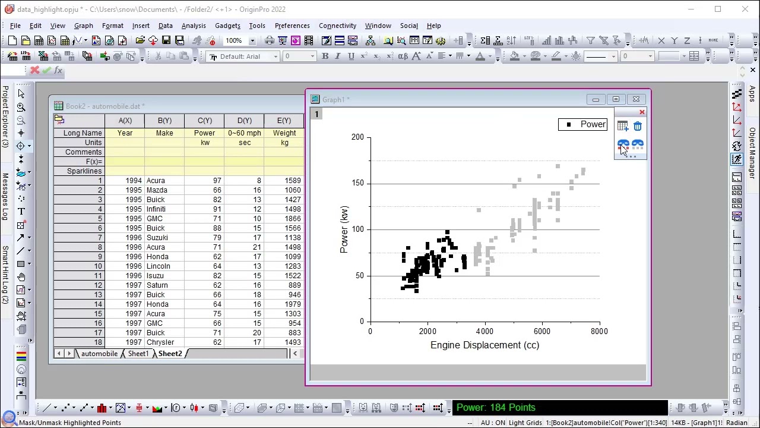The width and height of the screenshot is (760, 428).
Task: Click the Add Data Filter funnel icon
Action: [591, 40]
